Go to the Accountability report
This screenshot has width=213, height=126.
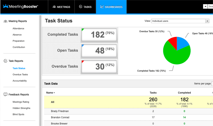coord(20,81)
